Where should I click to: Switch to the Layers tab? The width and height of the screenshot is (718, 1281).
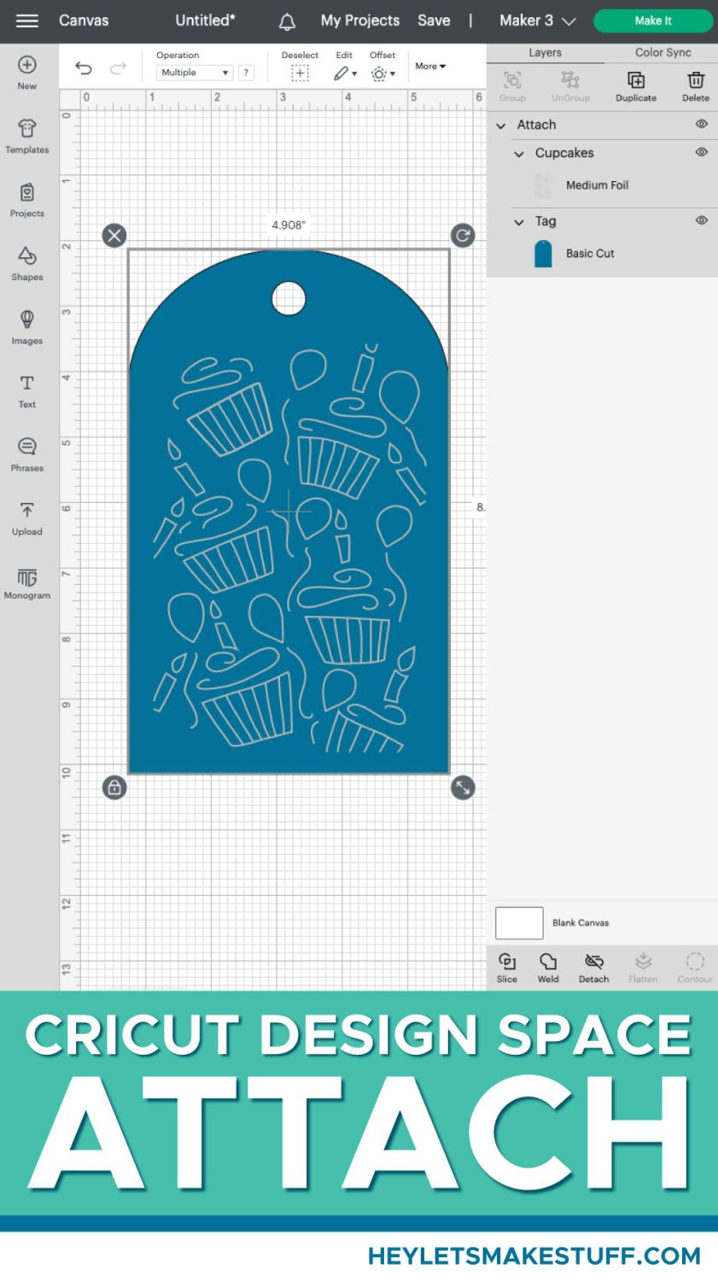click(x=545, y=52)
